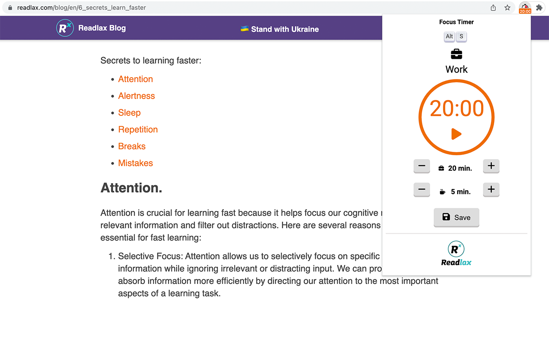Open the browser Extensions puzzle icon
Viewport: 549px width, 343px height.
click(540, 8)
